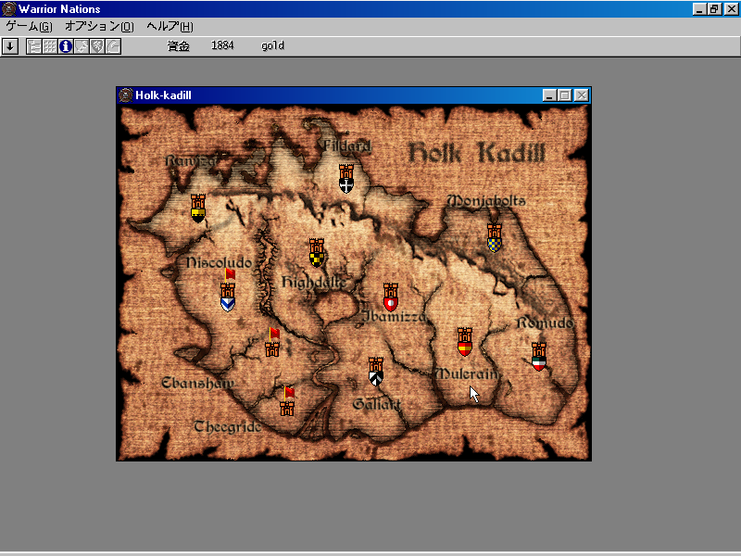Click the greyed sword-arrow toolbar icon
741x556 pixels.
click(x=82, y=46)
